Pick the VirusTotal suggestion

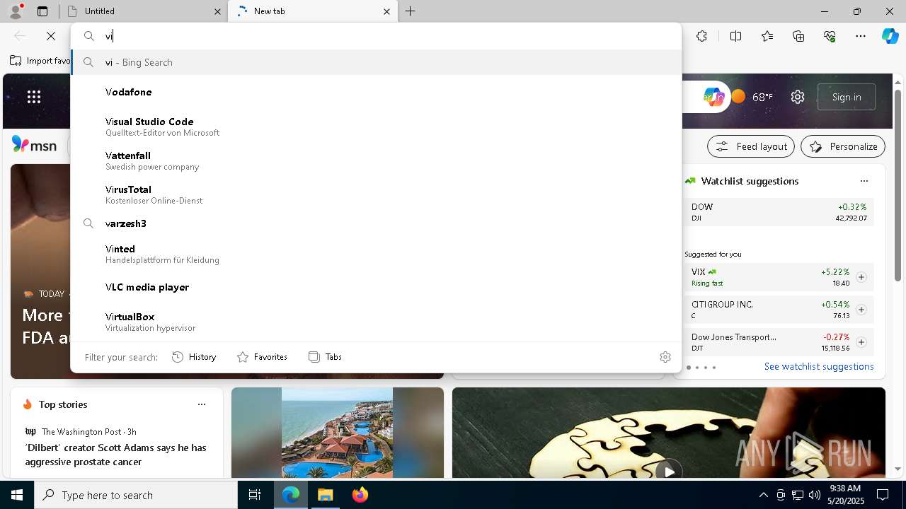pos(376,194)
